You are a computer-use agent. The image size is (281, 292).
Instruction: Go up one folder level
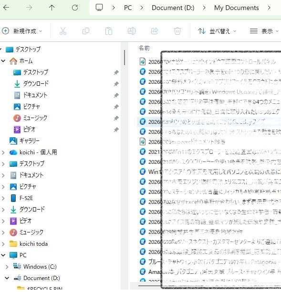coord(52,8)
